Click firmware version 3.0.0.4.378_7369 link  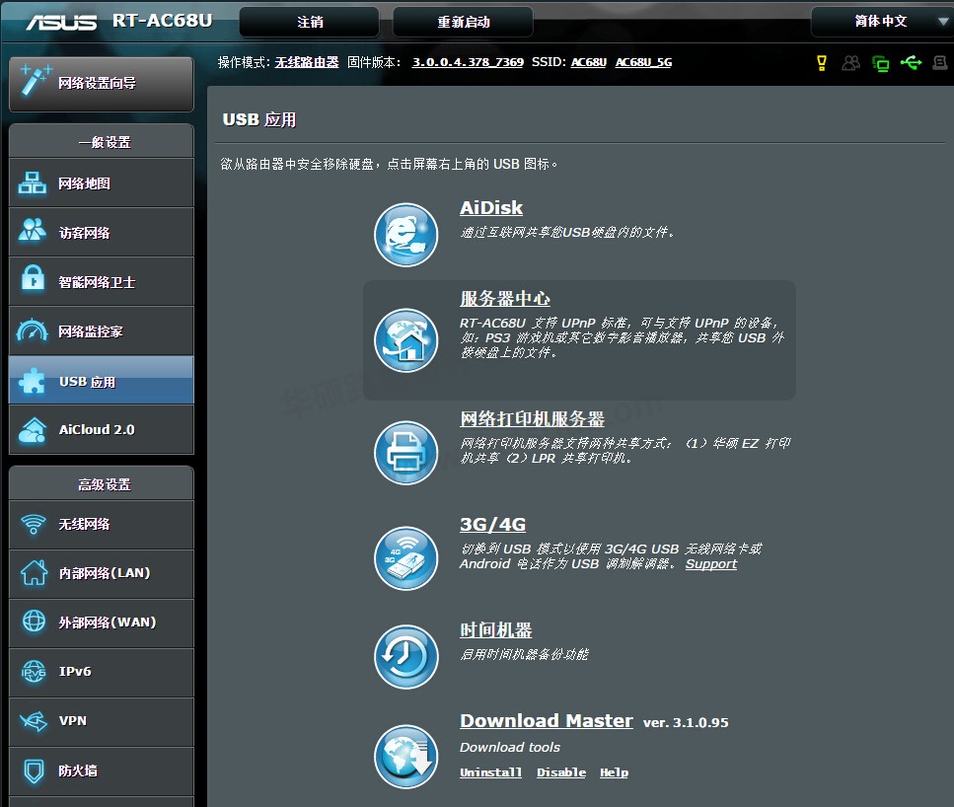468,62
